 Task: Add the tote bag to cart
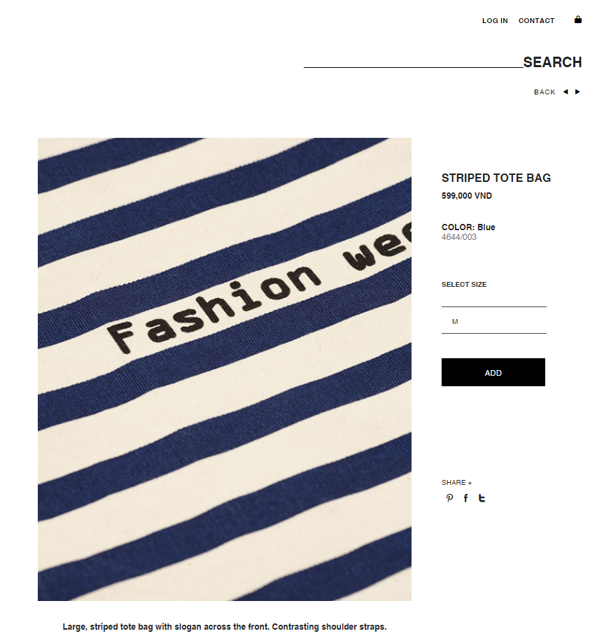[493, 372]
